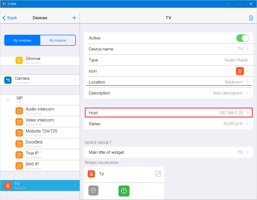This screenshot has width=257, height=200.
Task: Select Mobotix T24/T25 in device list
Action: (x=41, y=133)
